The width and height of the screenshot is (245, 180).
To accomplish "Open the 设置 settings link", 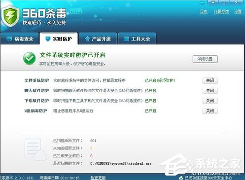I will pos(238,11).
